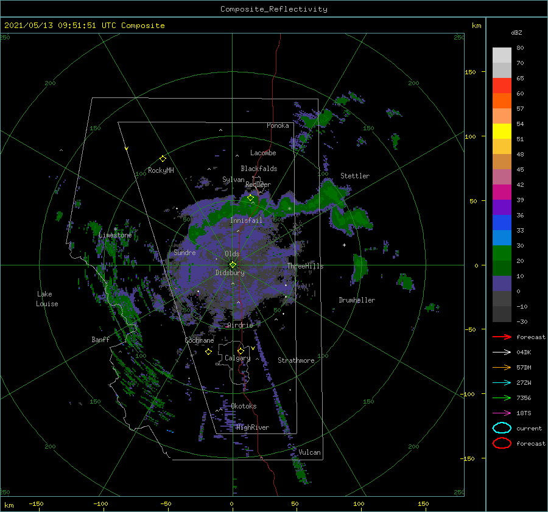Click the red forecast ellipse icon

click(x=502, y=443)
